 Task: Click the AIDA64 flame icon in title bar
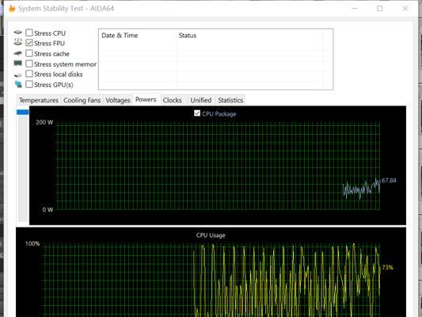click(x=12, y=9)
